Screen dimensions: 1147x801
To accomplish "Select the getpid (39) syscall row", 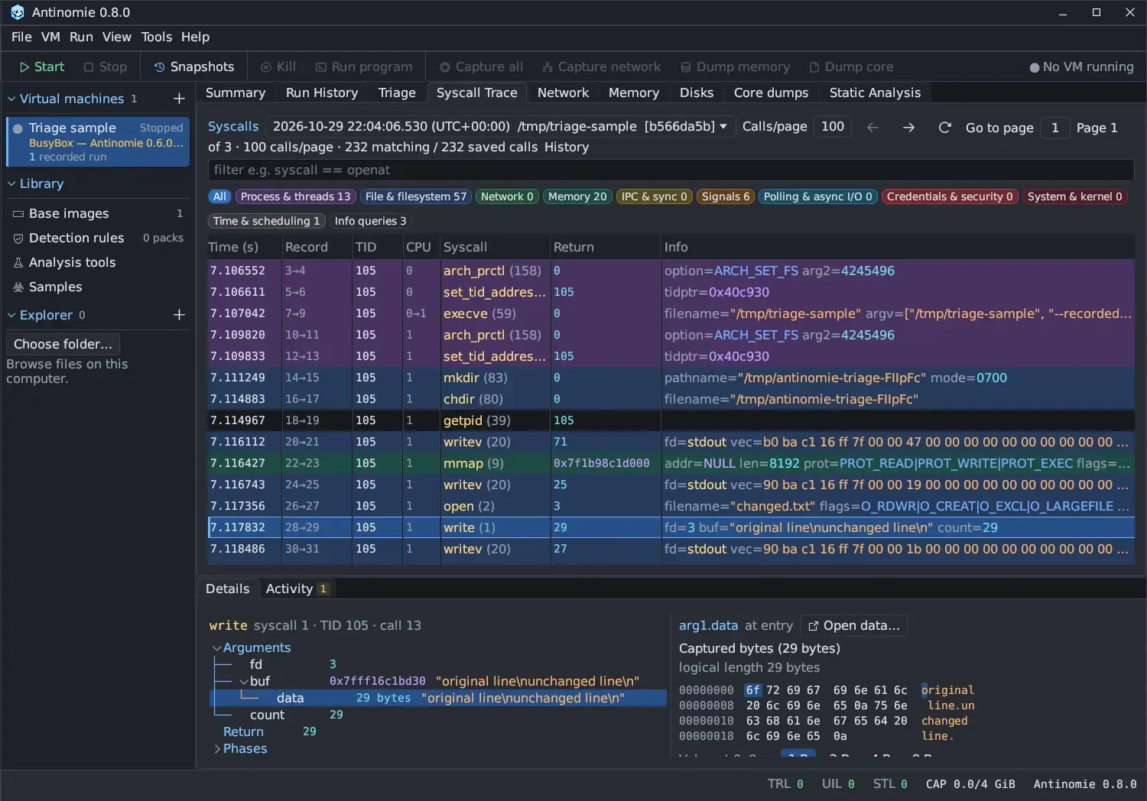I will pyautogui.click(x=671, y=420).
